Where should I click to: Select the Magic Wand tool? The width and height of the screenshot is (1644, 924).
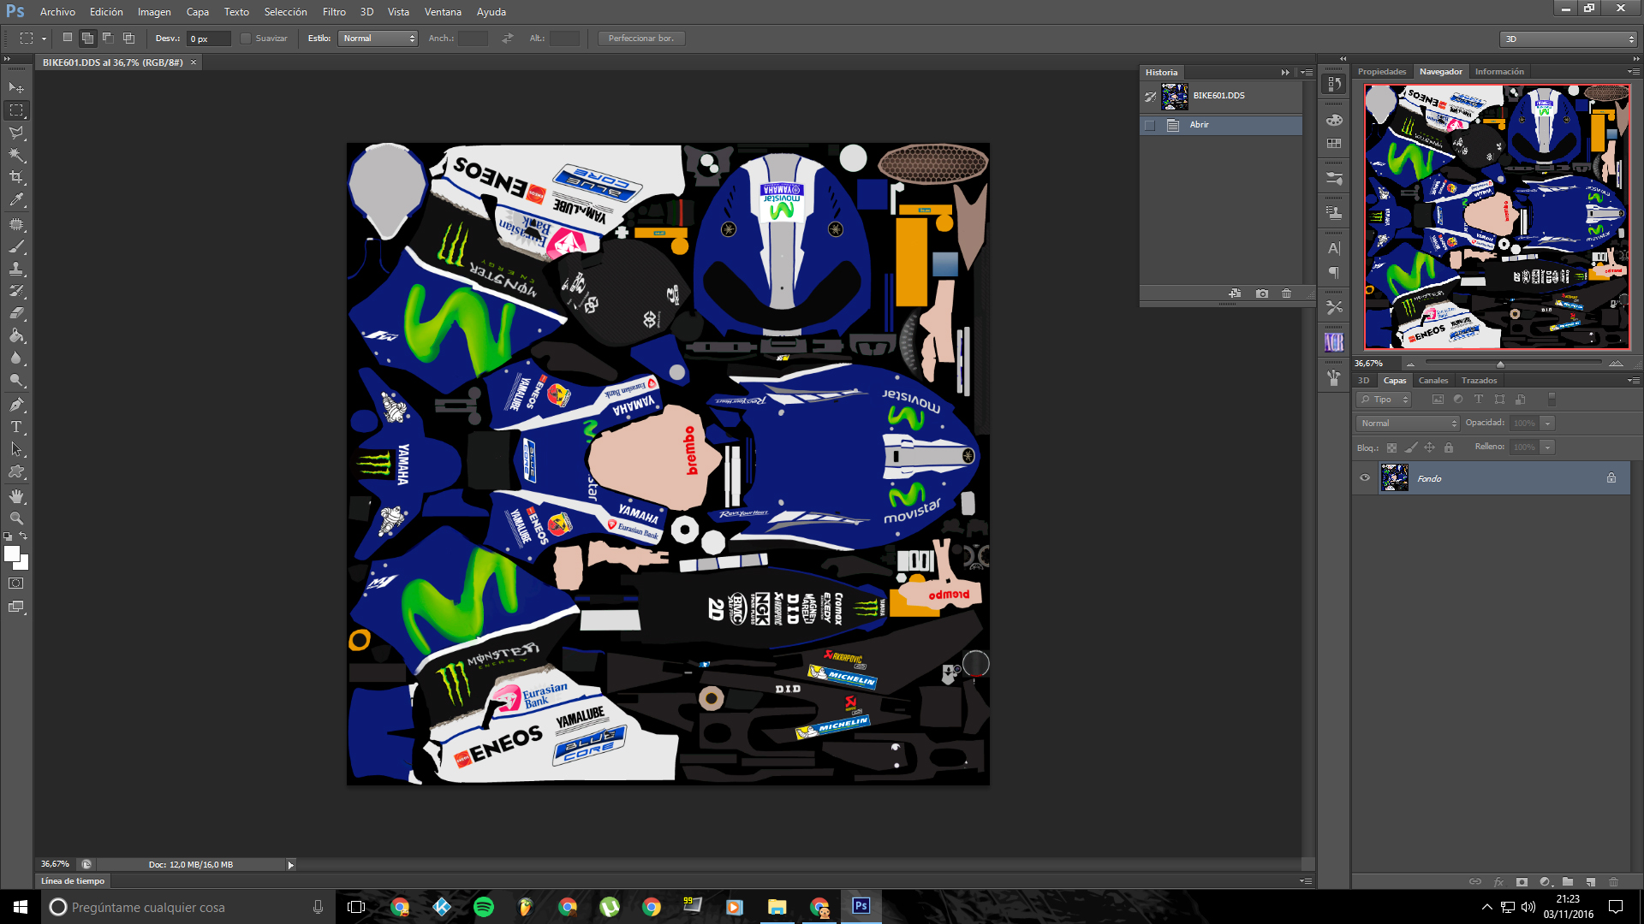(16, 155)
